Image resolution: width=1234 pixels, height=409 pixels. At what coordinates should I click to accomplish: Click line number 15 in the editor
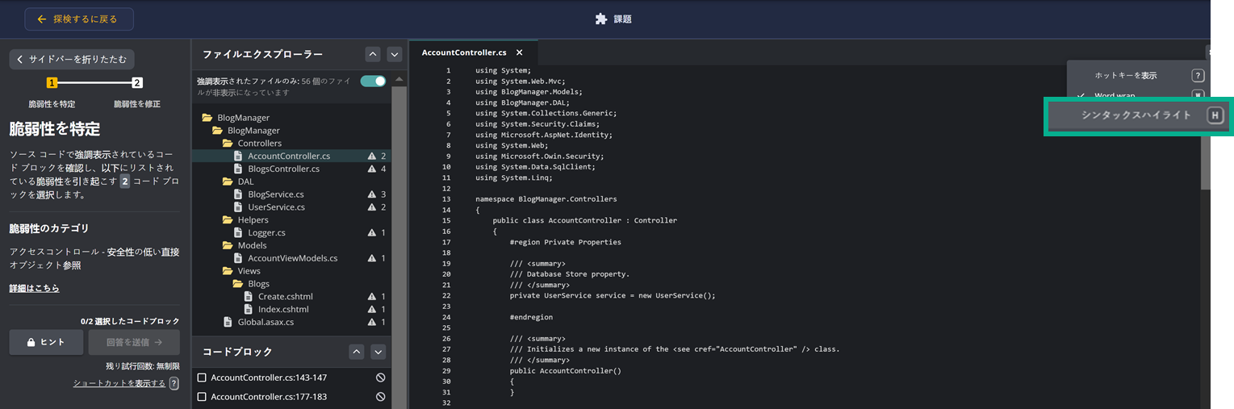coord(446,220)
